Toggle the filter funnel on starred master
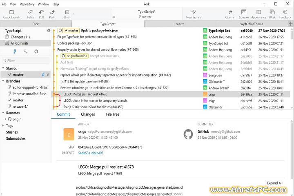The image size is (294, 196). pos(48,74)
